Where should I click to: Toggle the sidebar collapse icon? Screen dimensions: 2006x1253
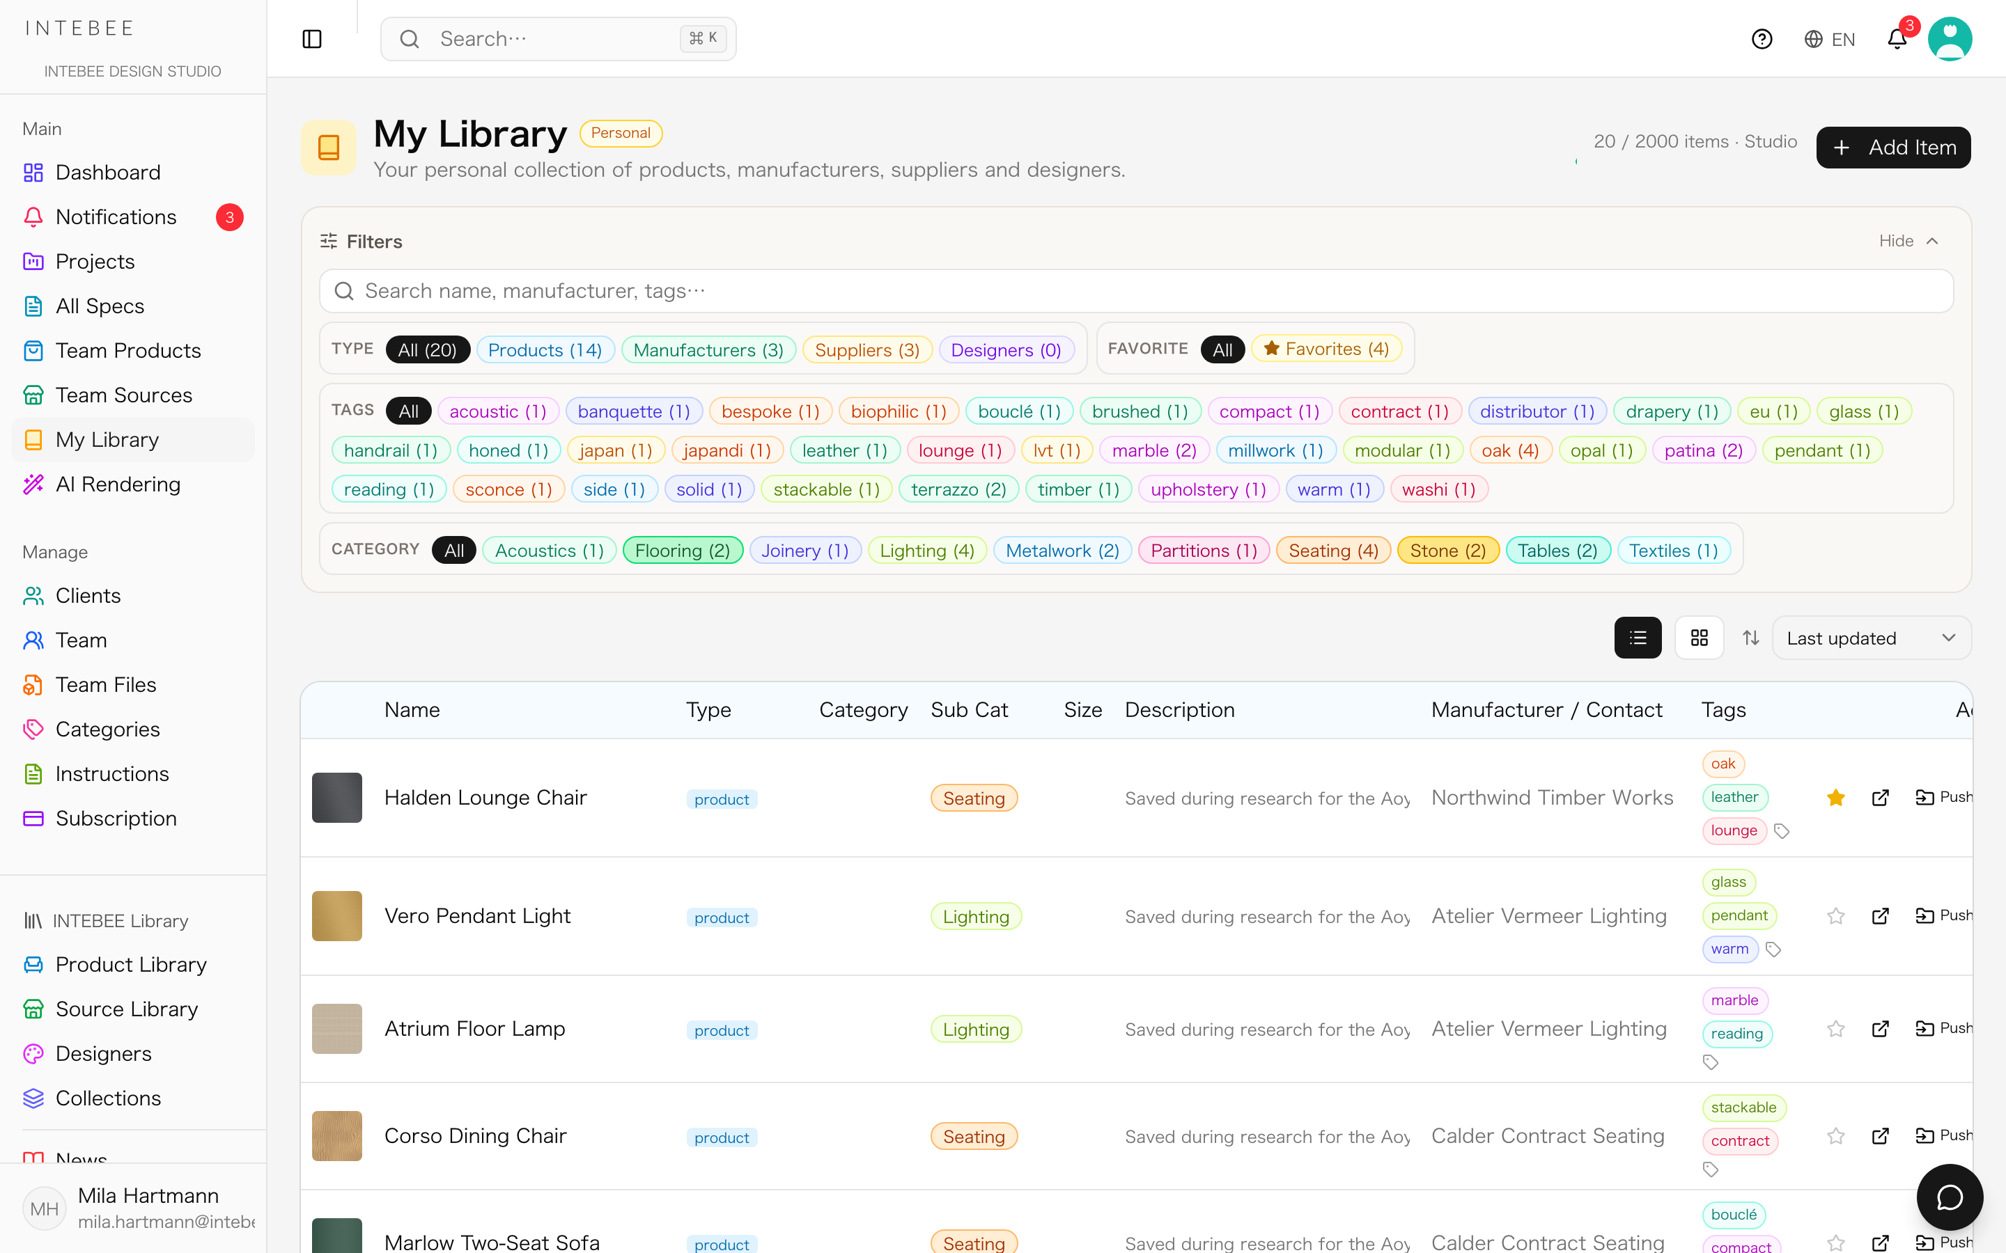pos(311,39)
